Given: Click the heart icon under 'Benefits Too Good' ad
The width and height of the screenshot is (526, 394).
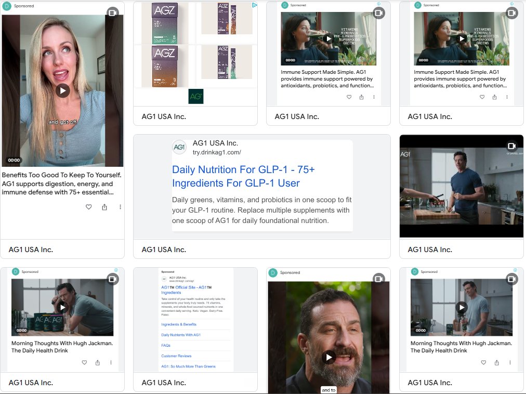Looking at the screenshot, I should (x=88, y=207).
